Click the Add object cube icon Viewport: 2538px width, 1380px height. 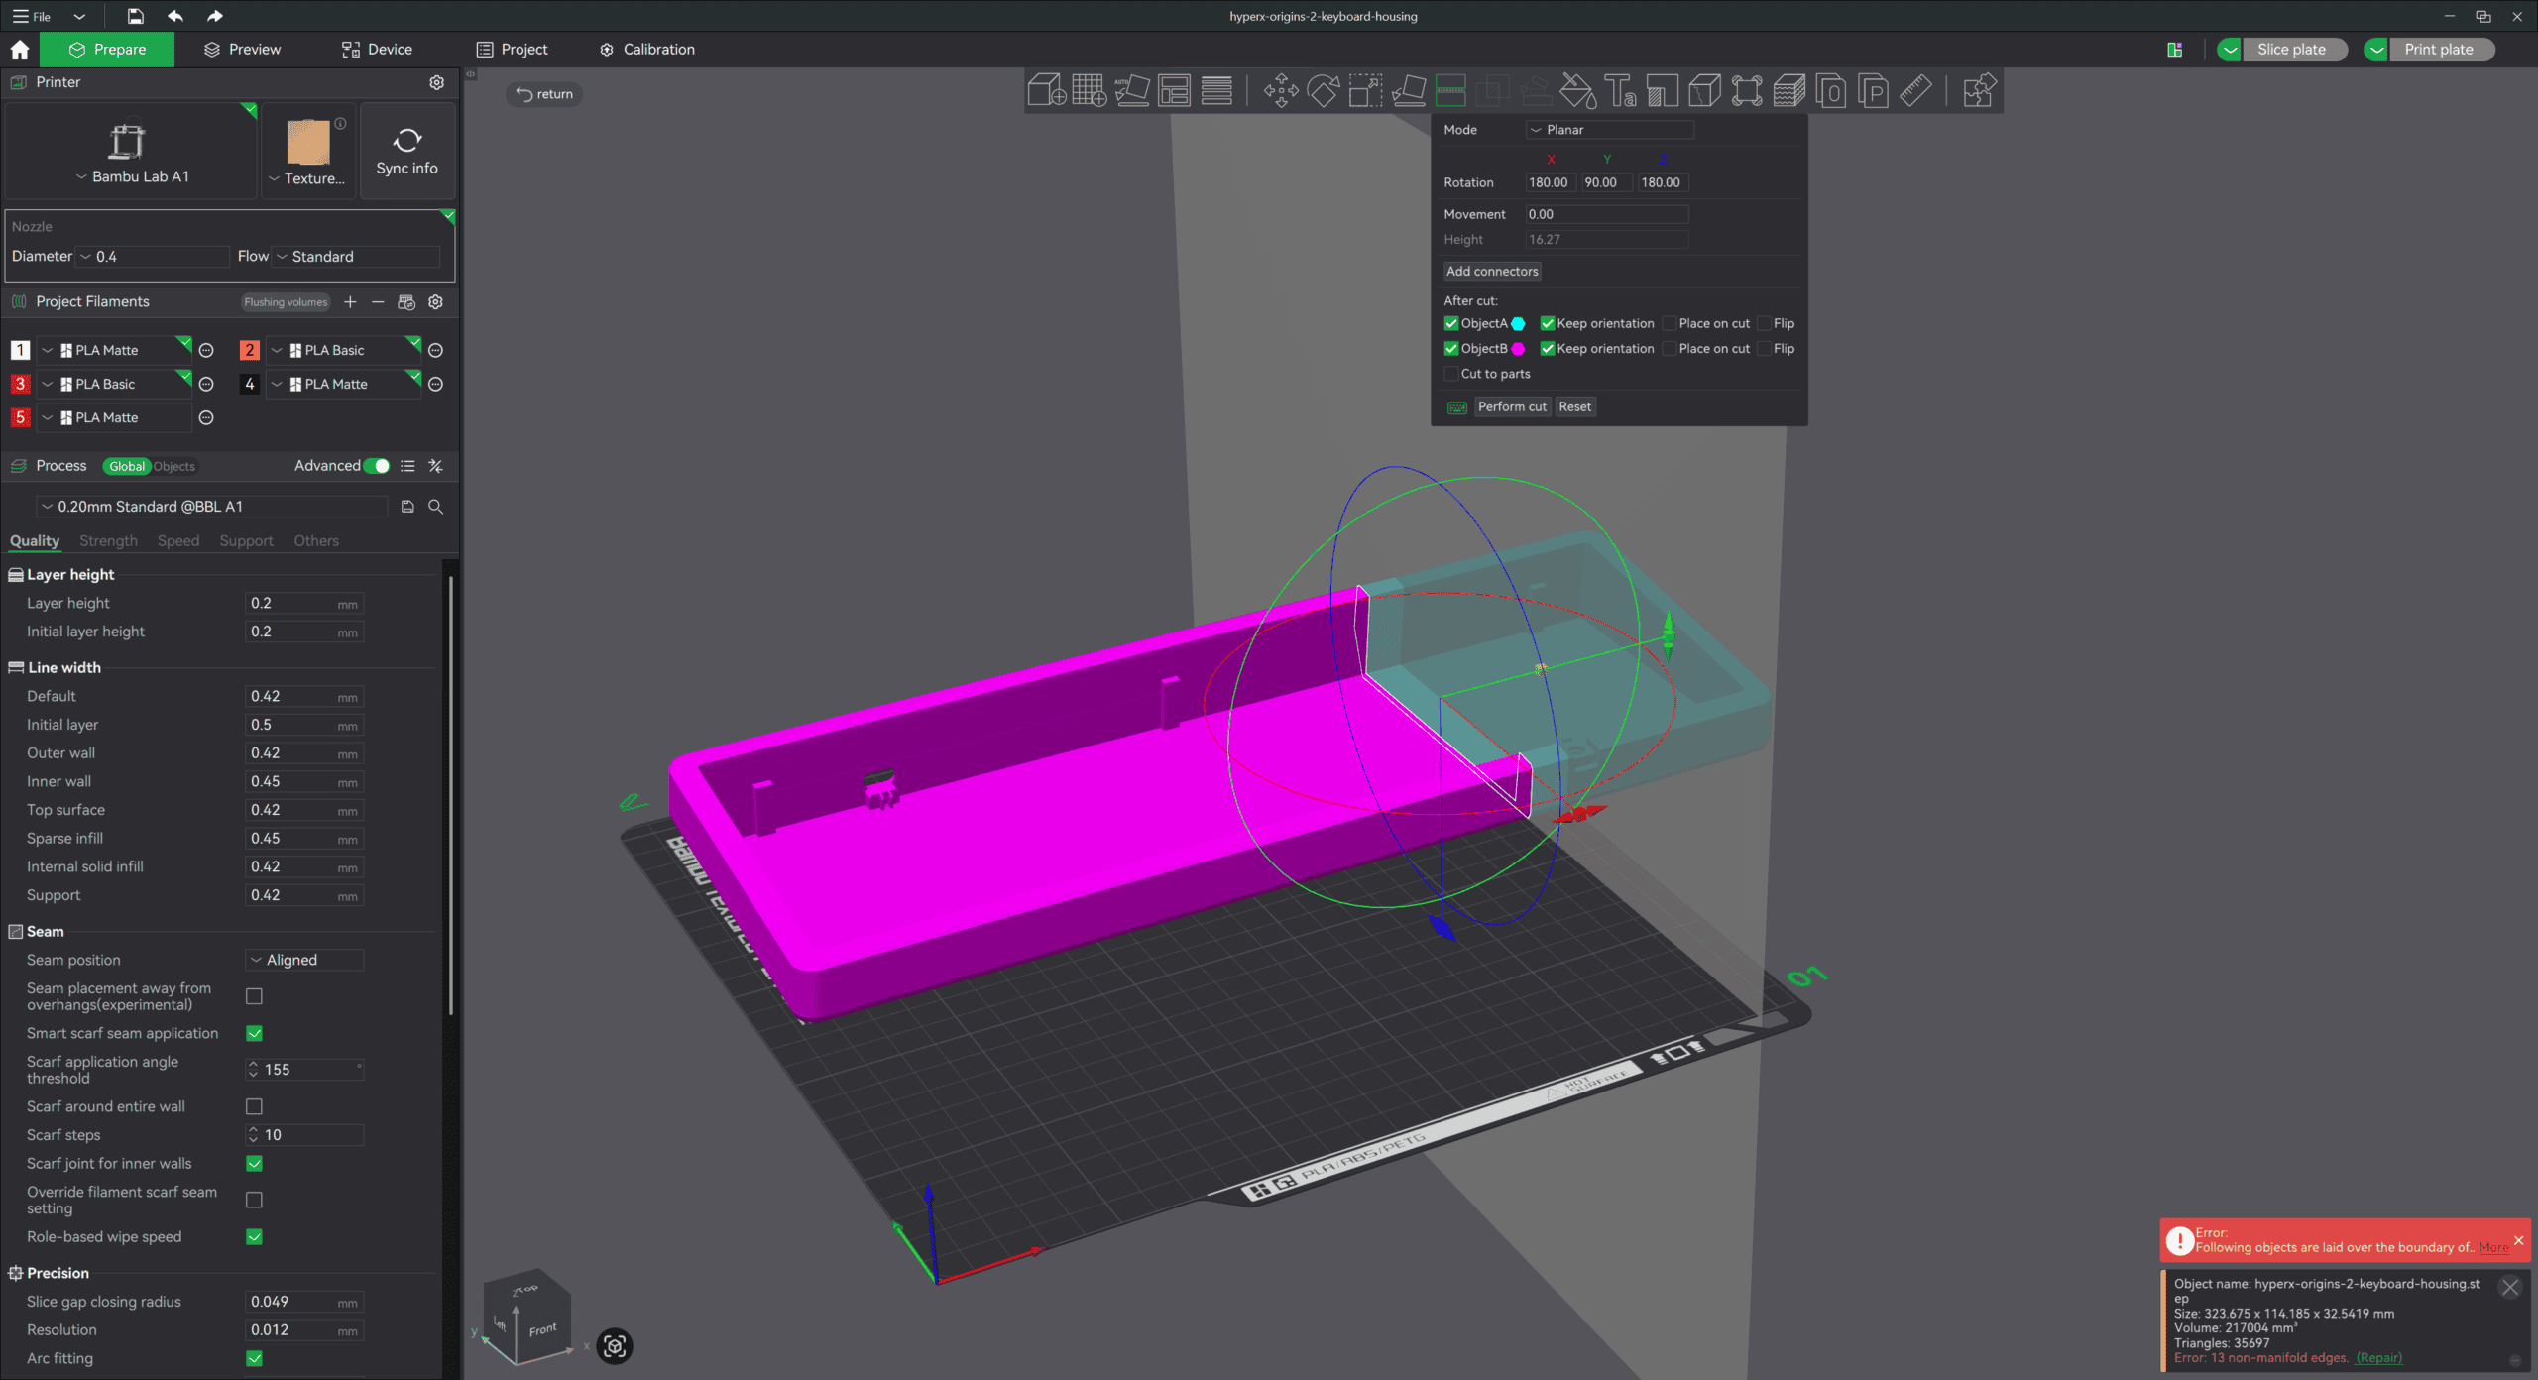pyautogui.click(x=1046, y=91)
